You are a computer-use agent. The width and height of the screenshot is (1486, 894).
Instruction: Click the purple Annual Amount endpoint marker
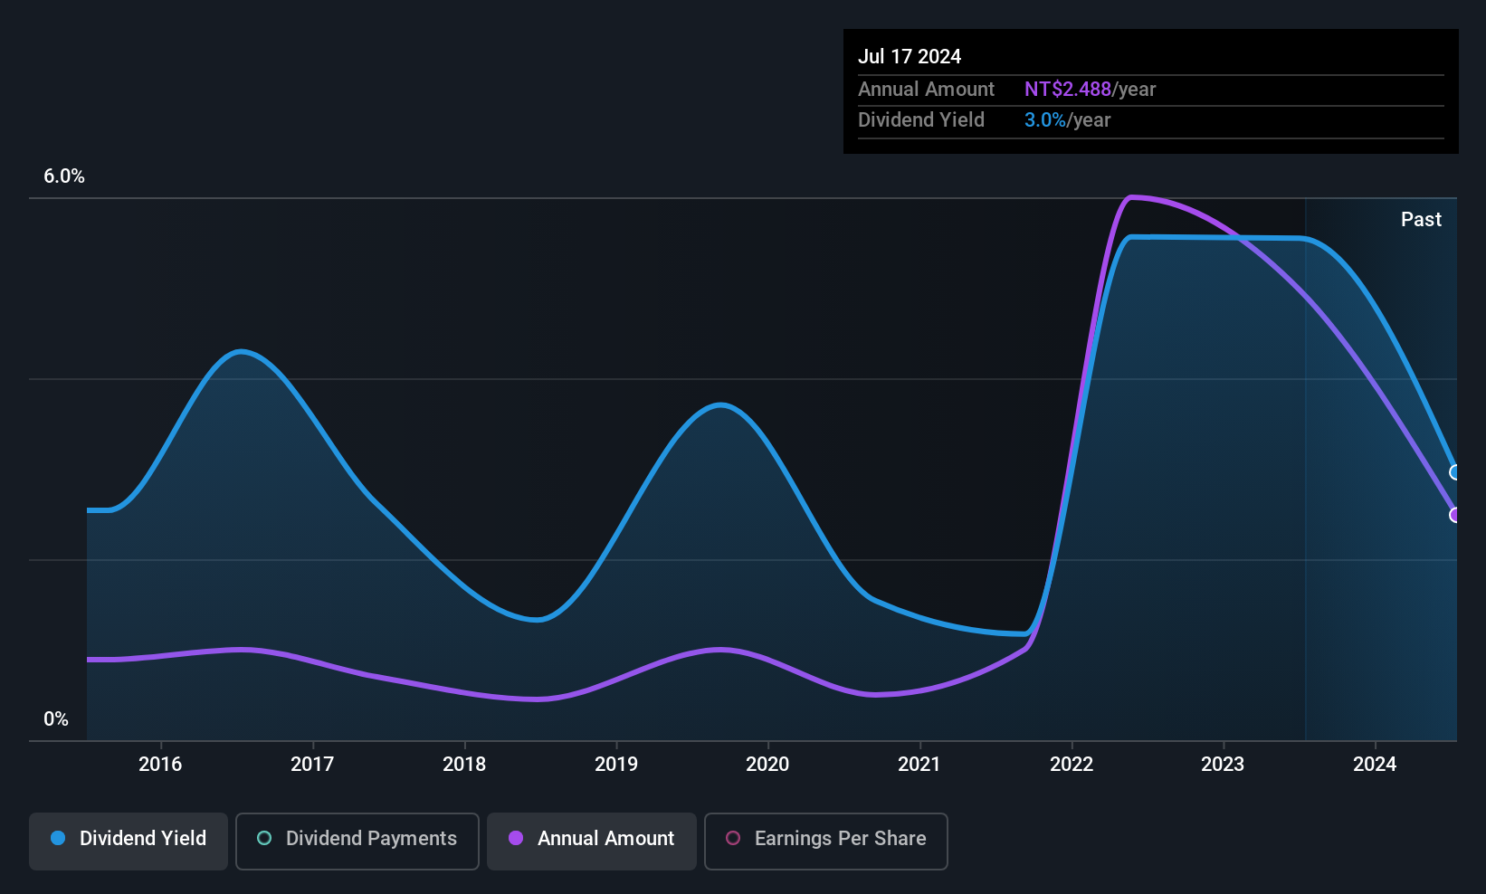(1455, 515)
